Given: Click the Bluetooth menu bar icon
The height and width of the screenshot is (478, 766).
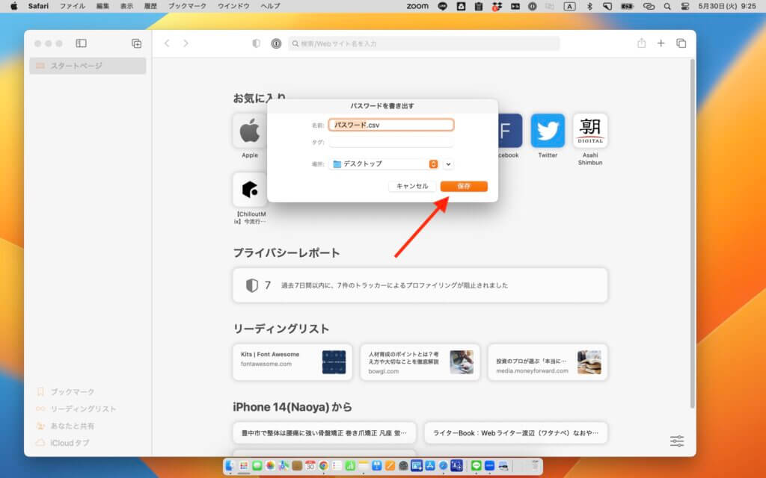Looking at the screenshot, I should [x=589, y=6].
